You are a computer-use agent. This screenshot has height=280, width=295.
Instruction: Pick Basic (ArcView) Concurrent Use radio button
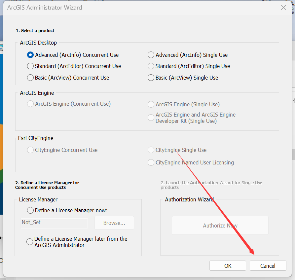30,78
